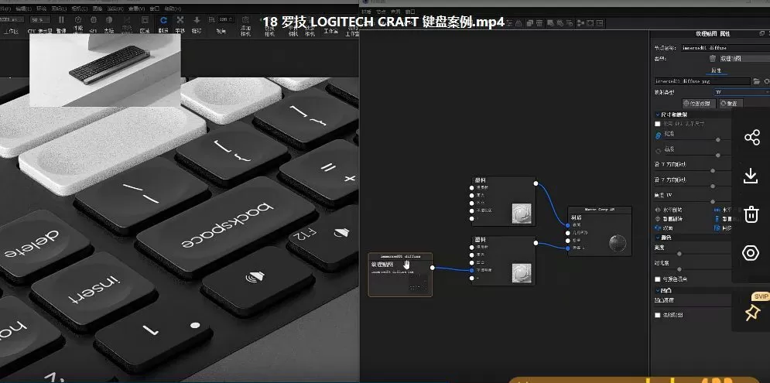Toggle the blue link icon beside width
The width and height of the screenshot is (770, 383).
[659, 135]
